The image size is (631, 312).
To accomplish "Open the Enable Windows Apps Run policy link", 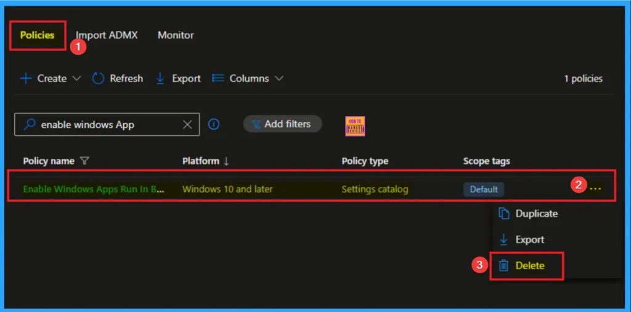I will [94, 189].
